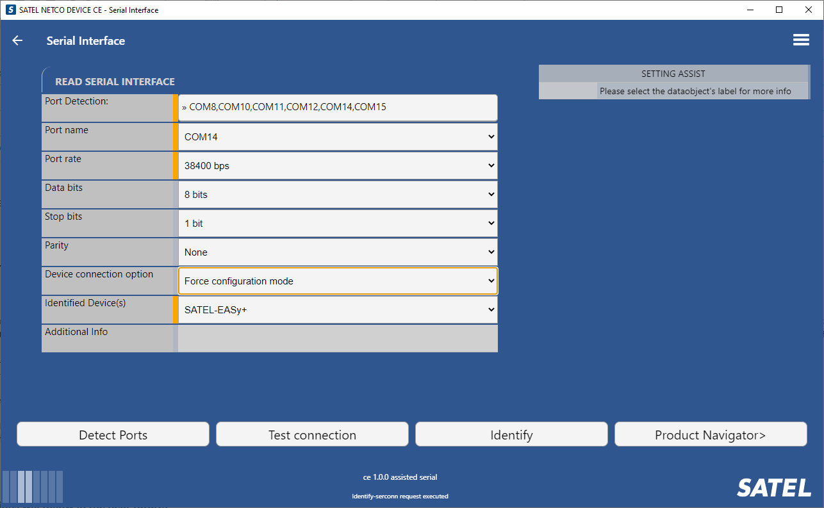Click the Port Detection text field
The width and height of the screenshot is (824, 508).
(x=337, y=107)
